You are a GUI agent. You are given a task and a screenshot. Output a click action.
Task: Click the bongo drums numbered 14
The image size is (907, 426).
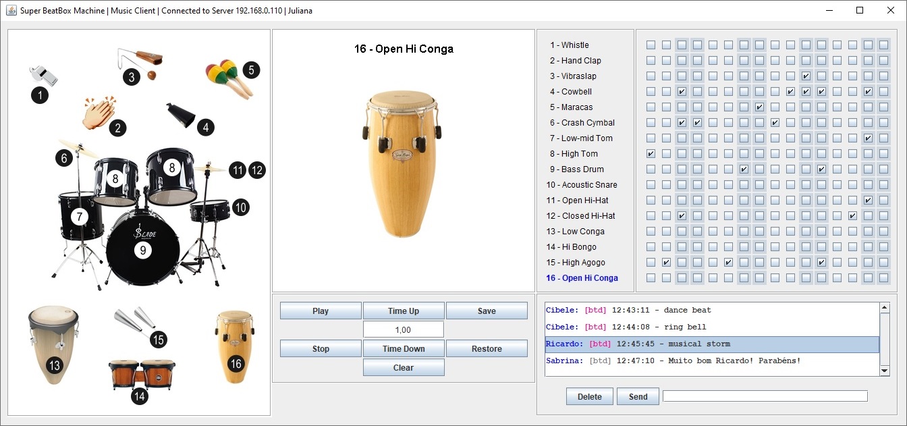pyautogui.click(x=142, y=375)
